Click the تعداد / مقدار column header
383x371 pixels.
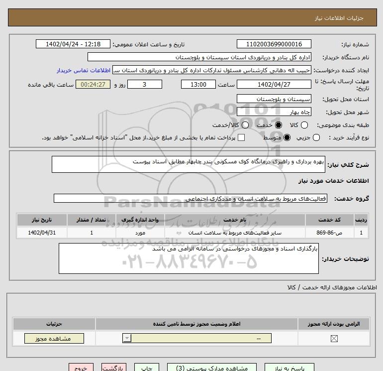(92, 220)
